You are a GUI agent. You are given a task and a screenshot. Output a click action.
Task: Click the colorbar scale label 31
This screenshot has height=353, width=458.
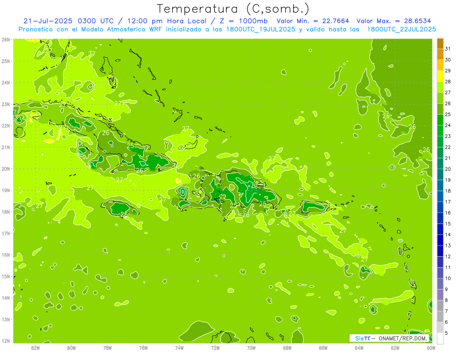click(448, 49)
